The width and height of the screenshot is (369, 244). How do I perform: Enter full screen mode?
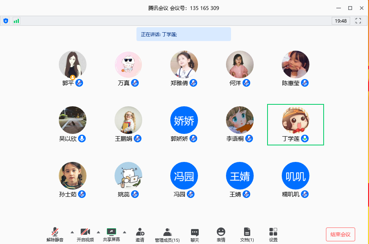tap(358, 21)
